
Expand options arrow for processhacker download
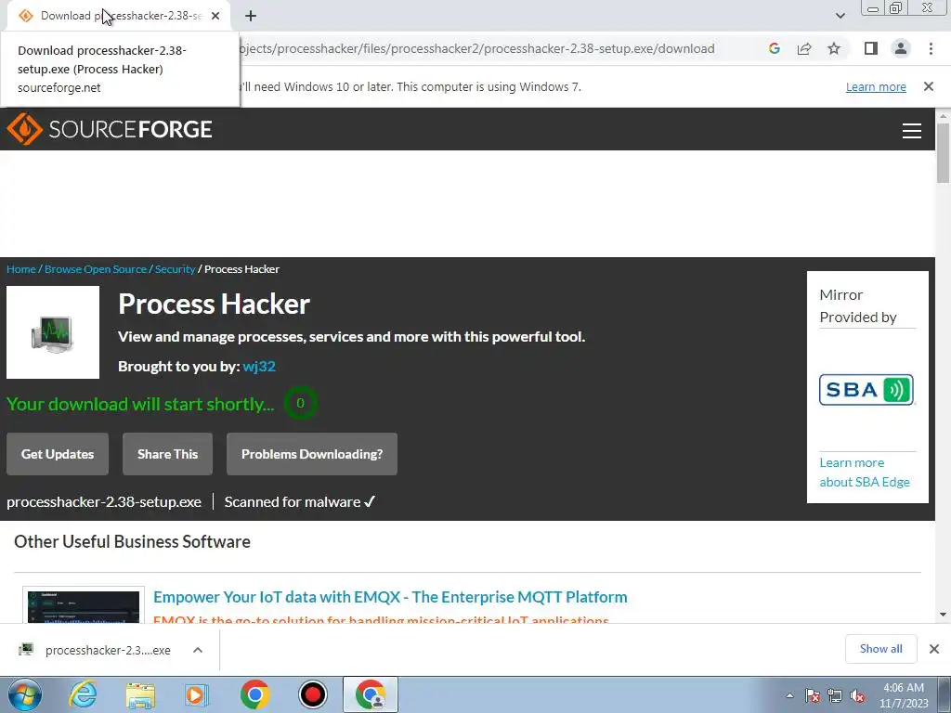198,650
